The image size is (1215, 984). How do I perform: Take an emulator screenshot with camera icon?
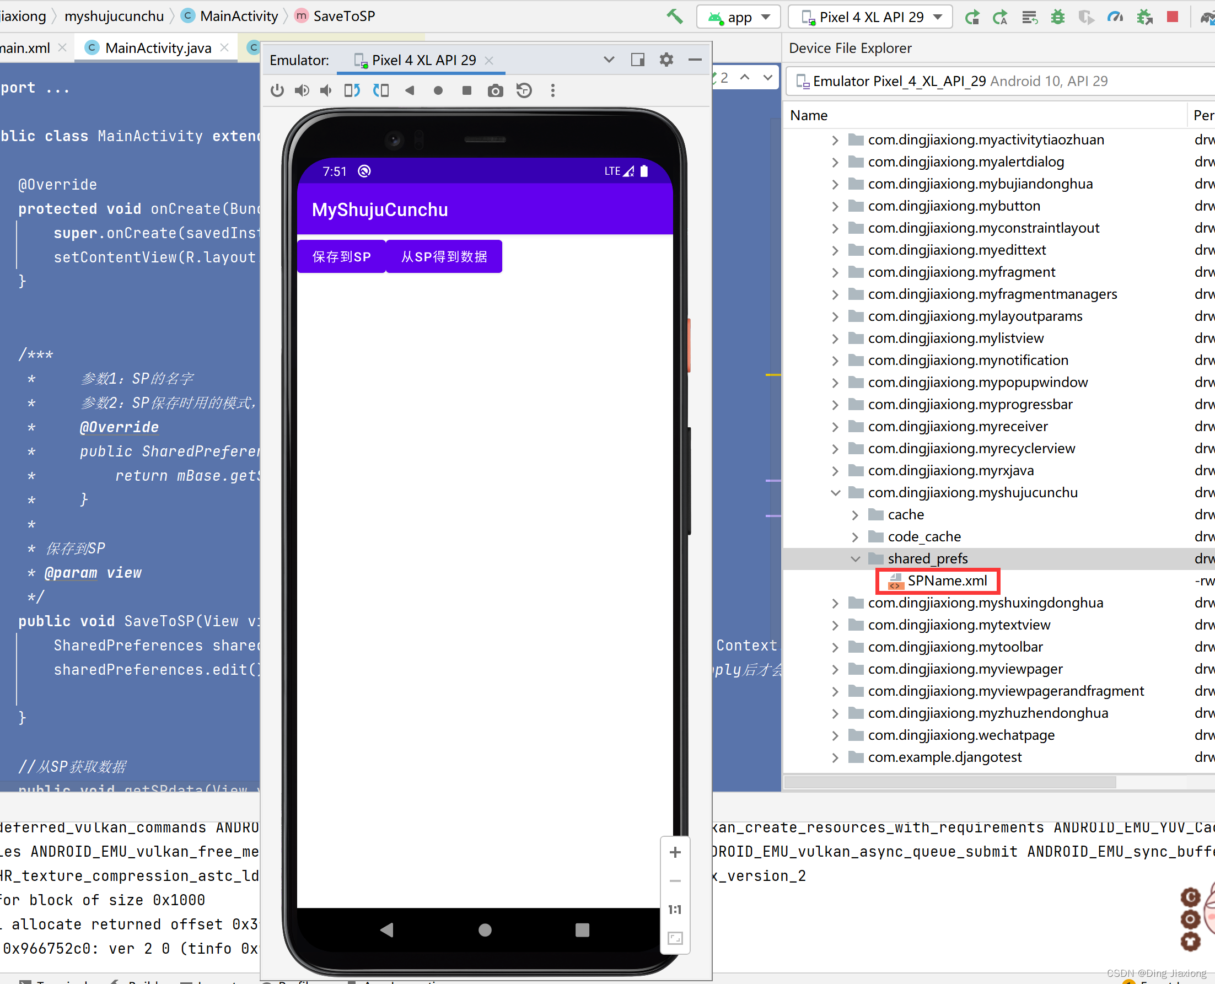(x=495, y=91)
